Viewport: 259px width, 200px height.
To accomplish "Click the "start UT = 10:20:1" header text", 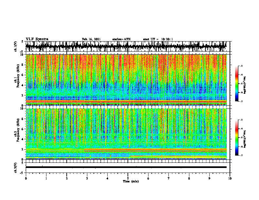I will coord(158,39).
